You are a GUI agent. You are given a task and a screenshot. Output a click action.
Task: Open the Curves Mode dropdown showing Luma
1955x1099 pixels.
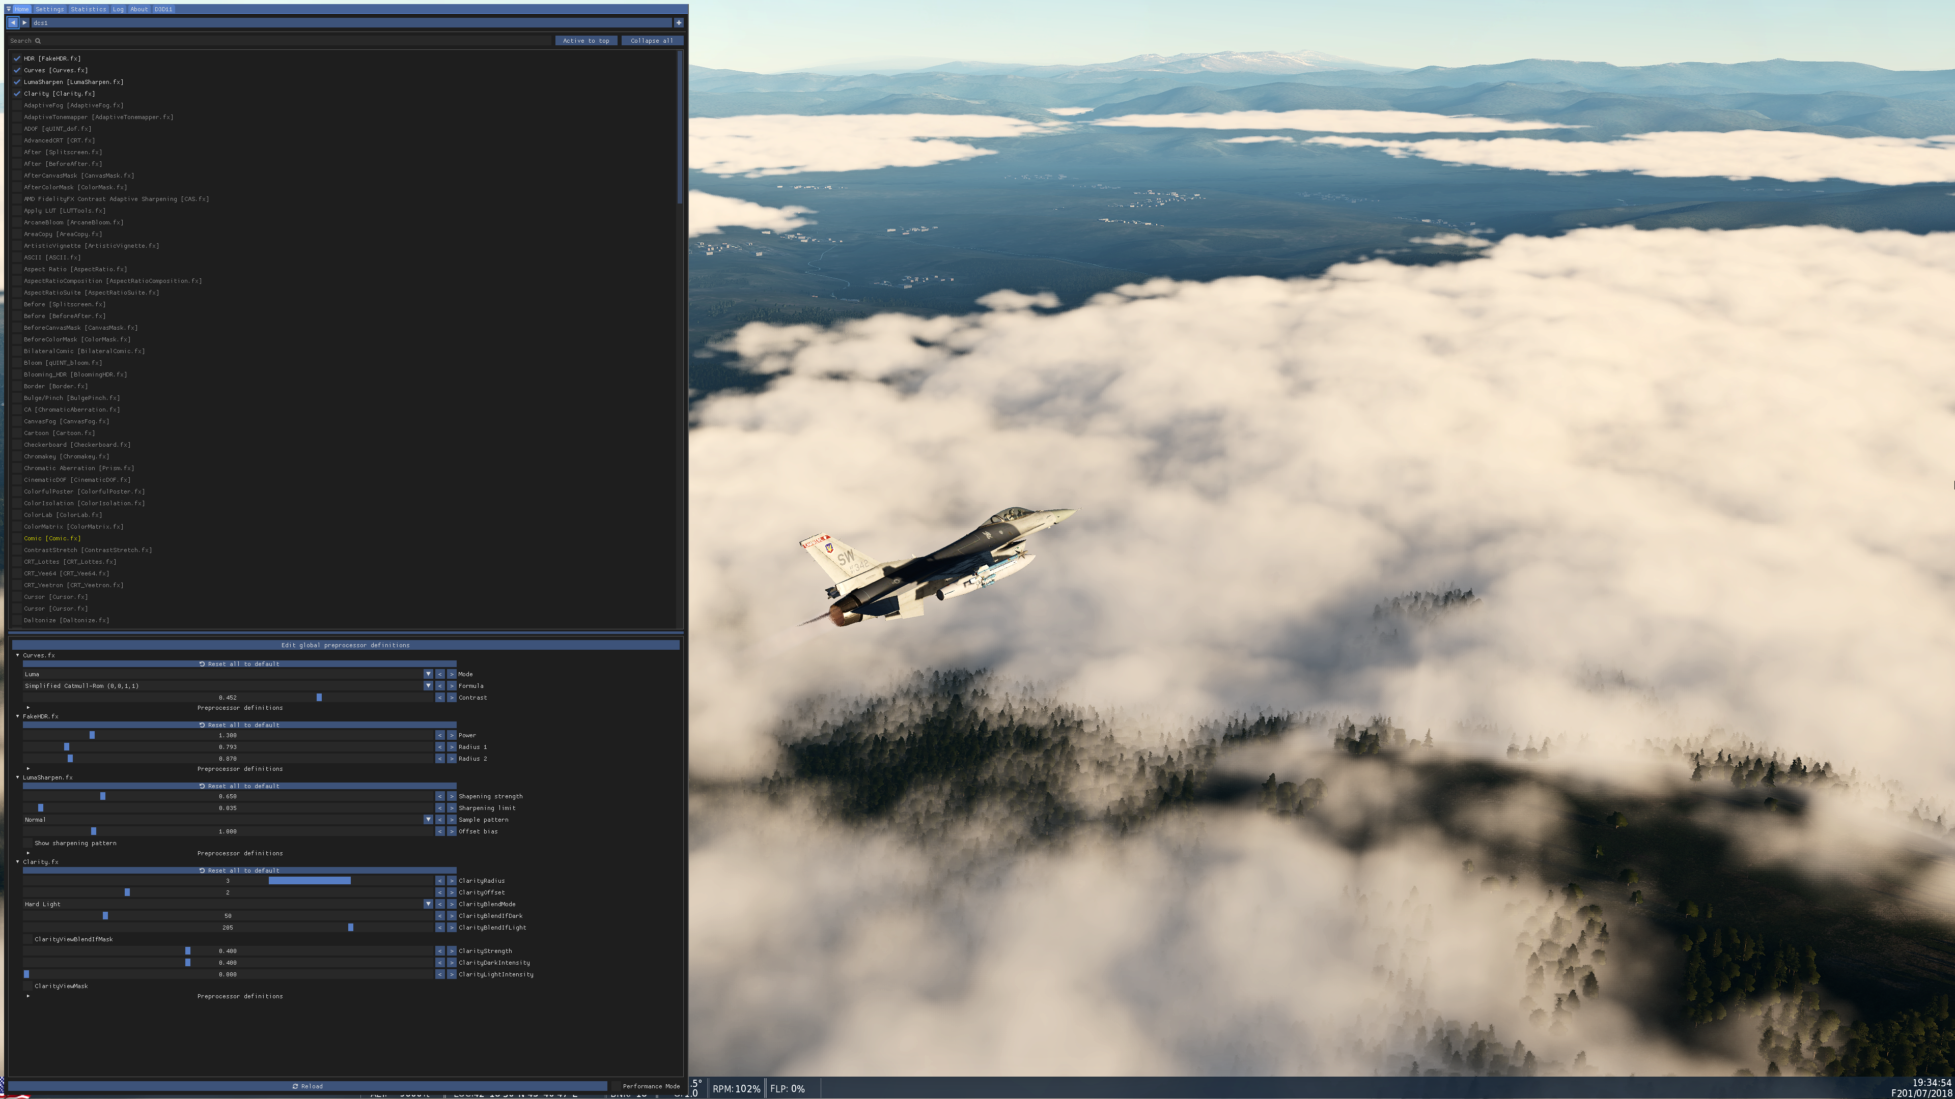227,674
